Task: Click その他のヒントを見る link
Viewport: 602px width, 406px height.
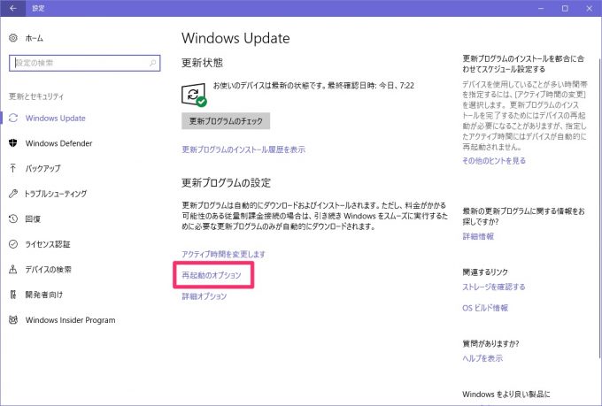Action: pos(494,160)
